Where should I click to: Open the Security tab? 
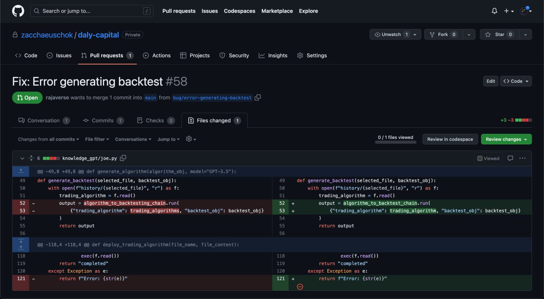tap(234, 56)
